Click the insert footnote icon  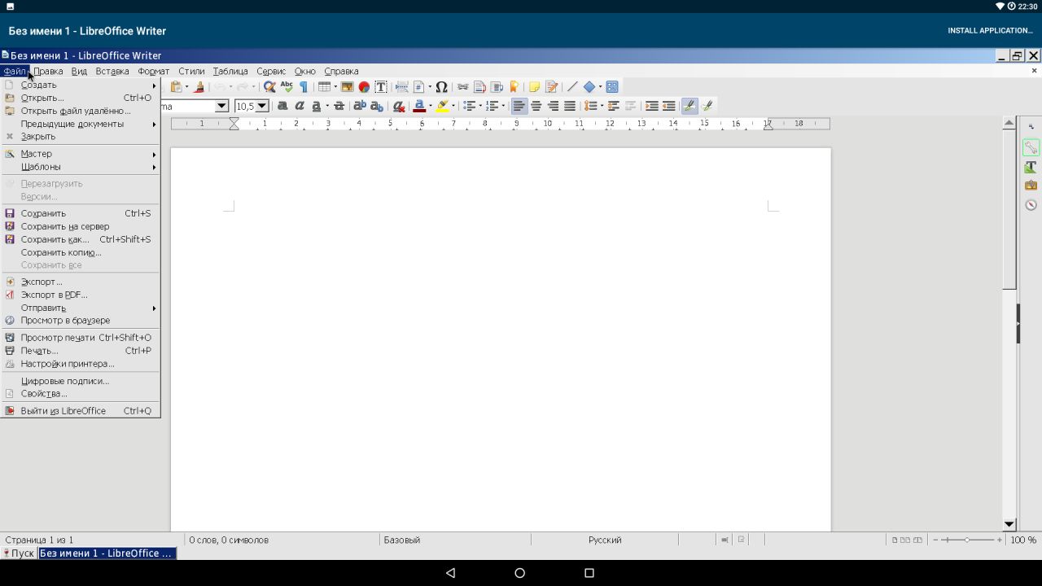tap(479, 87)
